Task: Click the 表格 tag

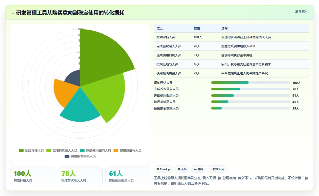Action: pos(182,169)
